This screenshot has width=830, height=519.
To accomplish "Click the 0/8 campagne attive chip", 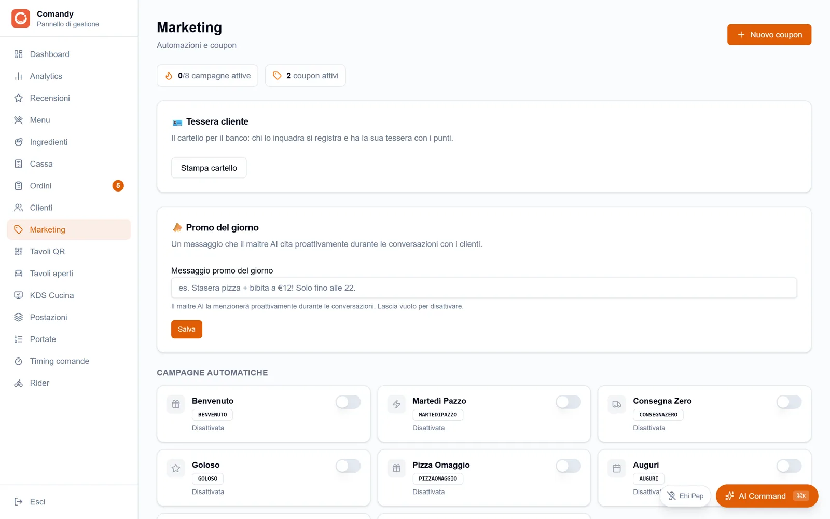I will (x=208, y=76).
